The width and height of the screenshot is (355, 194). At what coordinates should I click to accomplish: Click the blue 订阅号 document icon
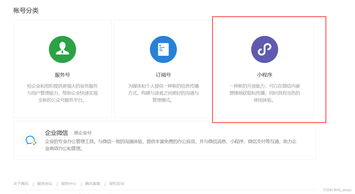tap(163, 49)
